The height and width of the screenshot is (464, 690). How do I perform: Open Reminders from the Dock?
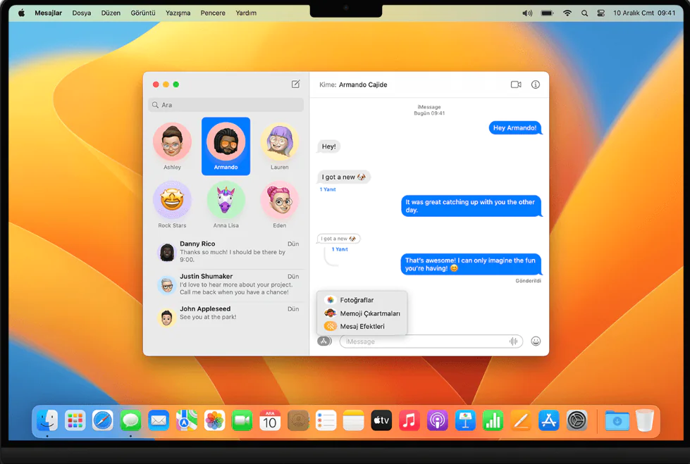[x=326, y=420]
